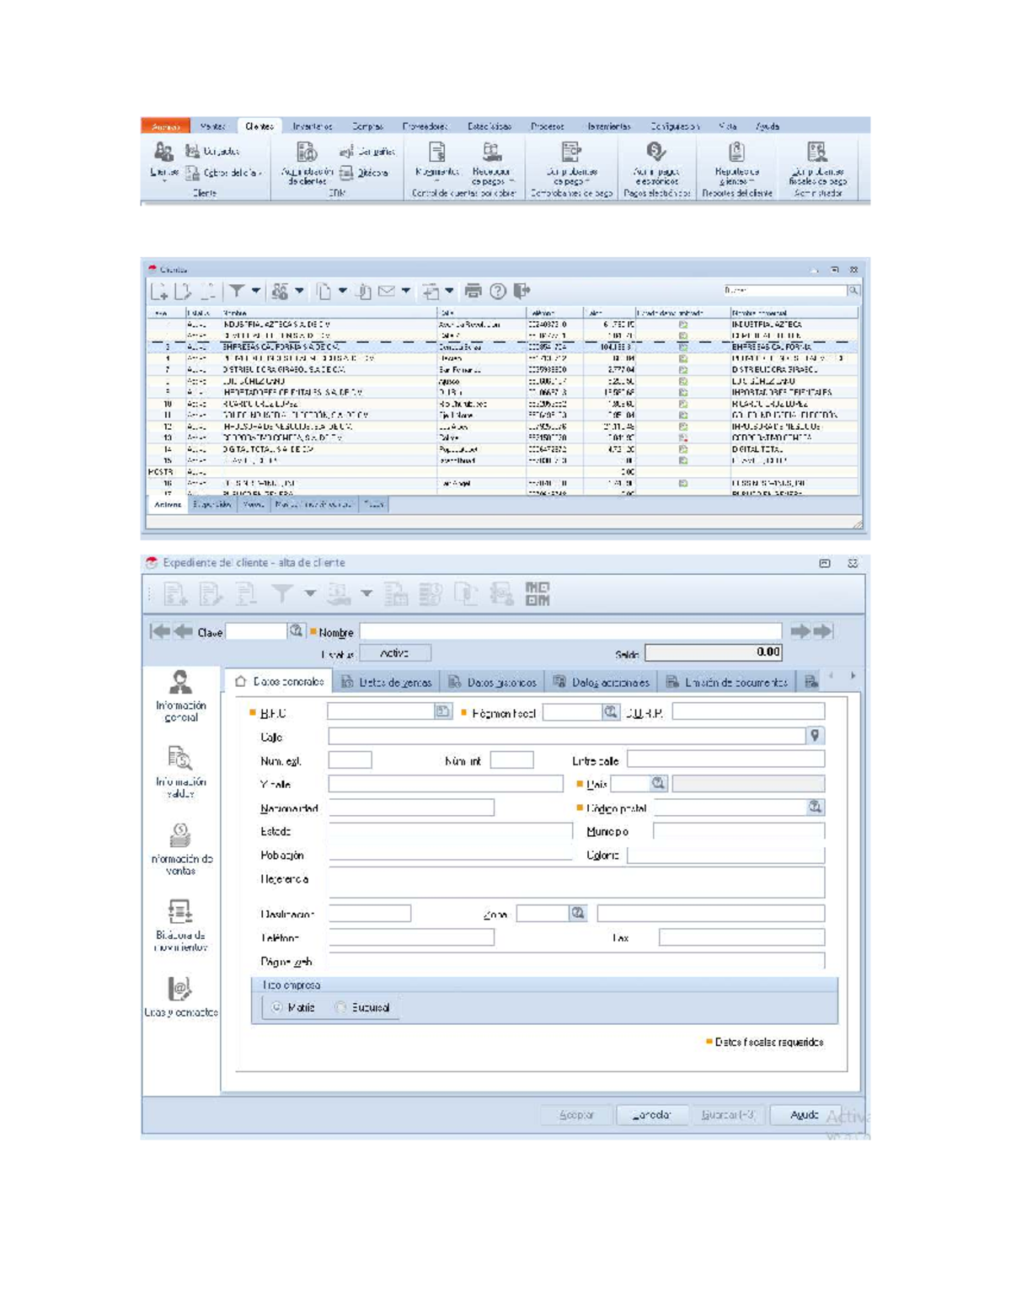The width and height of the screenshot is (1011, 1309).
Task: Click the Clave search magnifier icon
Action: coord(296,630)
